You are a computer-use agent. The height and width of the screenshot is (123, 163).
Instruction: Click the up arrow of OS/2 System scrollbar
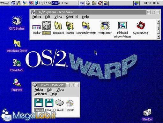pyautogui.click(x=159, y=22)
